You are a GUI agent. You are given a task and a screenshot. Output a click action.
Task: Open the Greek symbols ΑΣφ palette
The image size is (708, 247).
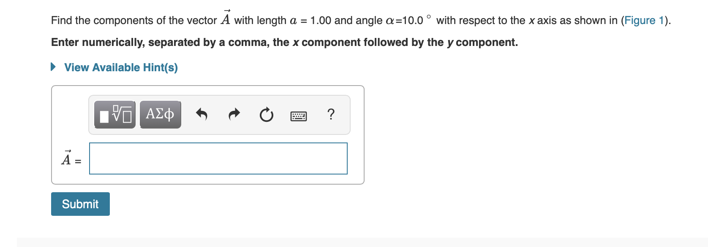click(160, 114)
